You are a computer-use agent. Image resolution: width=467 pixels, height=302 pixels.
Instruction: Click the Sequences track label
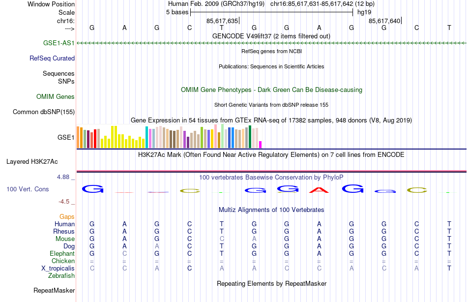pos(58,73)
